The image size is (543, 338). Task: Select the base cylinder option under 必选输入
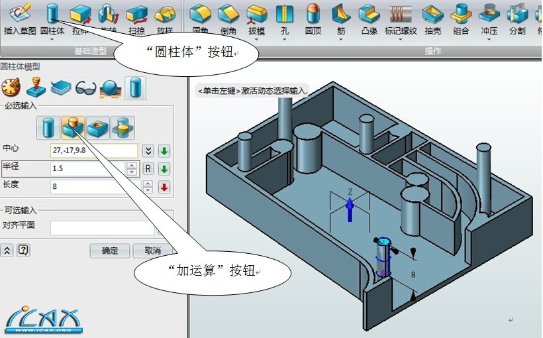click(x=48, y=127)
